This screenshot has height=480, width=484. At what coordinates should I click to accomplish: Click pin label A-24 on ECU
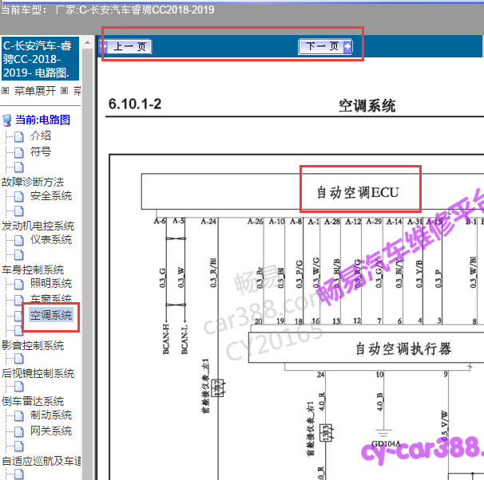point(208,221)
